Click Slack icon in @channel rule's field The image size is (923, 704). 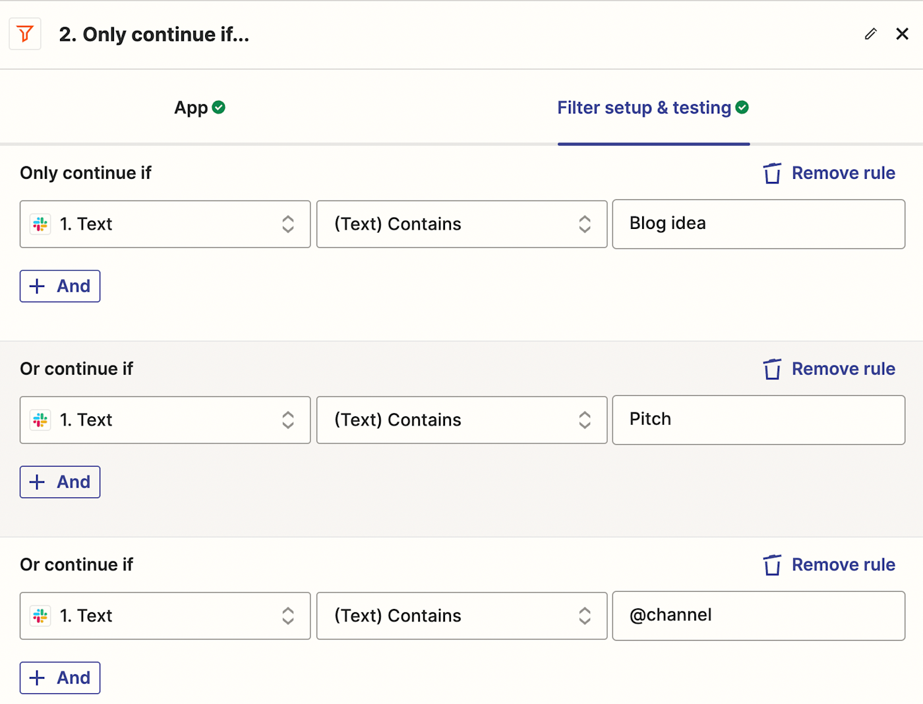(40, 616)
